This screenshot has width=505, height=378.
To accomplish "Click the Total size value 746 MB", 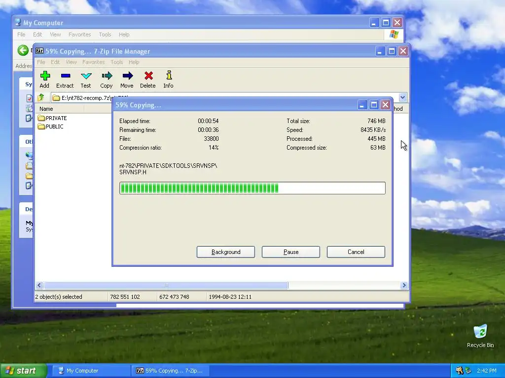I will (376, 121).
